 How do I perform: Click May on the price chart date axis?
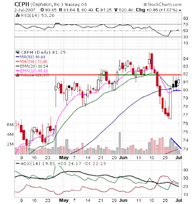click(x=64, y=158)
